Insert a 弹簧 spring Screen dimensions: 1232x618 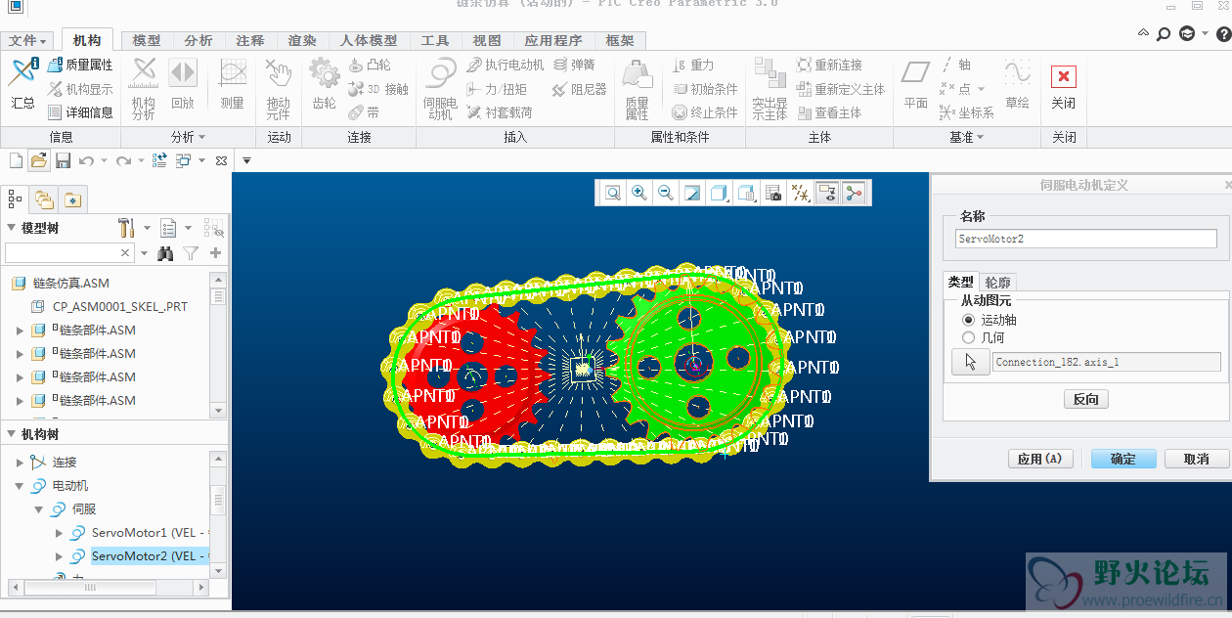(x=574, y=65)
